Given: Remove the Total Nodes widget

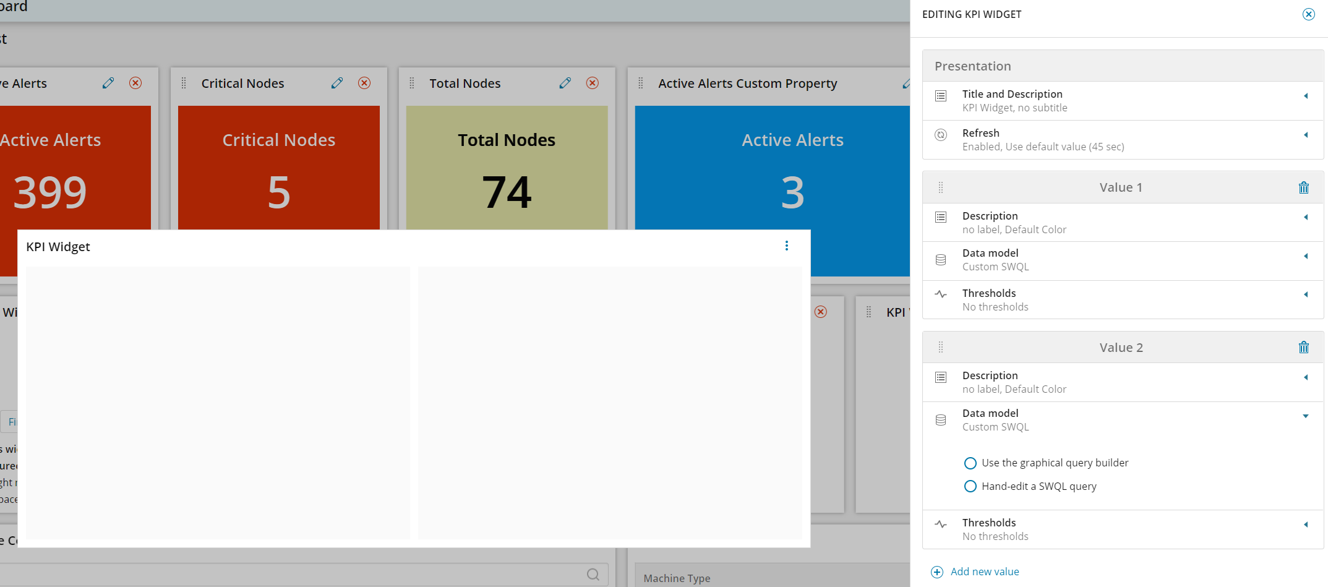Looking at the screenshot, I should pyautogui.click(x=593, y=83).
